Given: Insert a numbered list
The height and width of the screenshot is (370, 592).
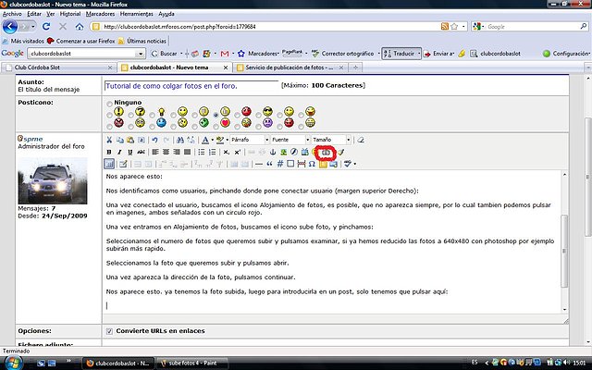Looking at the screenshot, I should point(212,152).
